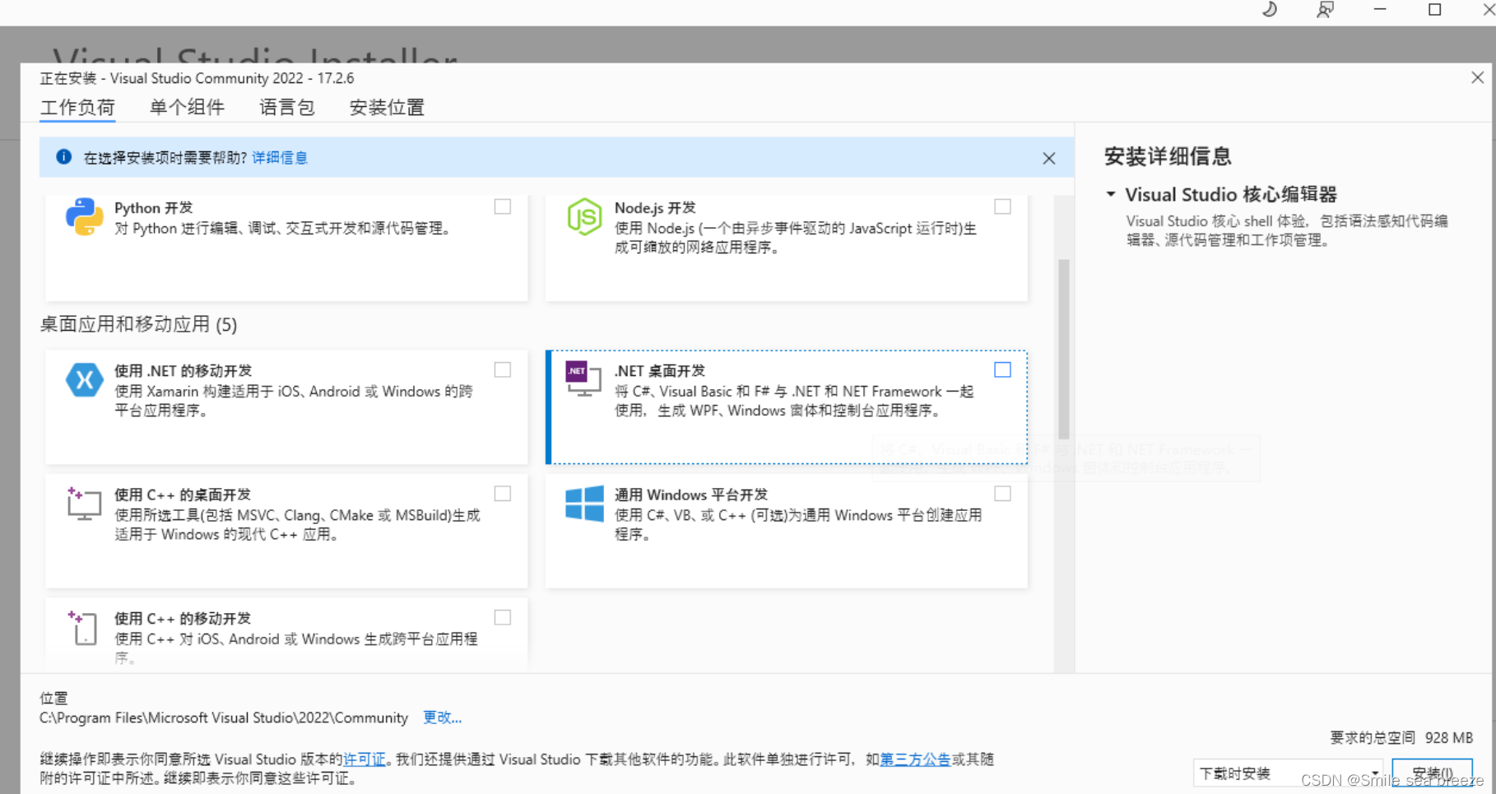Click the blue info icon in help banner

63,157
